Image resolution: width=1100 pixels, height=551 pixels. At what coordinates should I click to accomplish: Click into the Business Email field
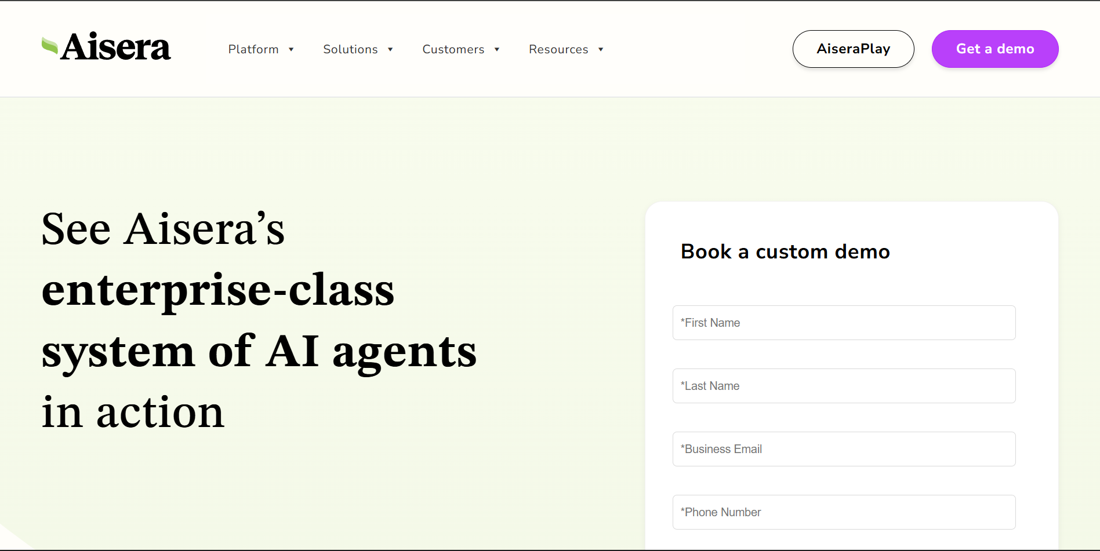[844, 449]
